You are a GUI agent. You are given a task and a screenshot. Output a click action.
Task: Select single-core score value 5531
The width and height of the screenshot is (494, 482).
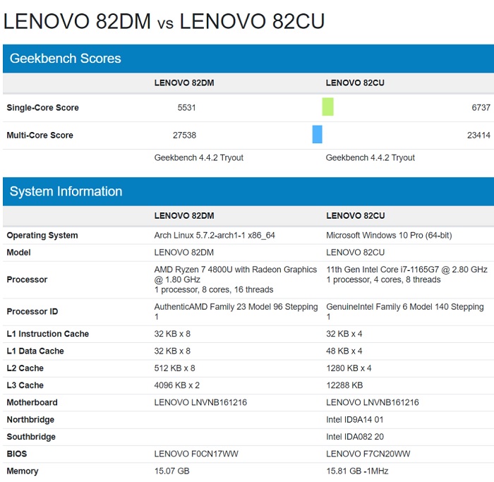186,108
